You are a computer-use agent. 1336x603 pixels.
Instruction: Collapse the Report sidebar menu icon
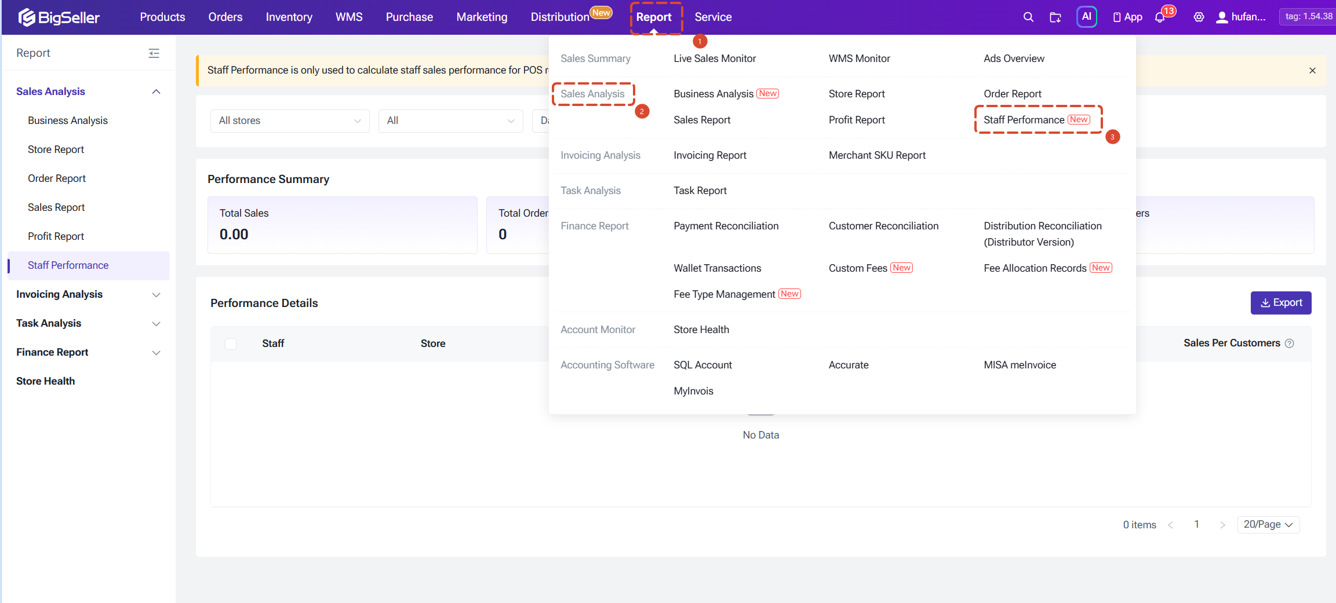click(154, 53)
